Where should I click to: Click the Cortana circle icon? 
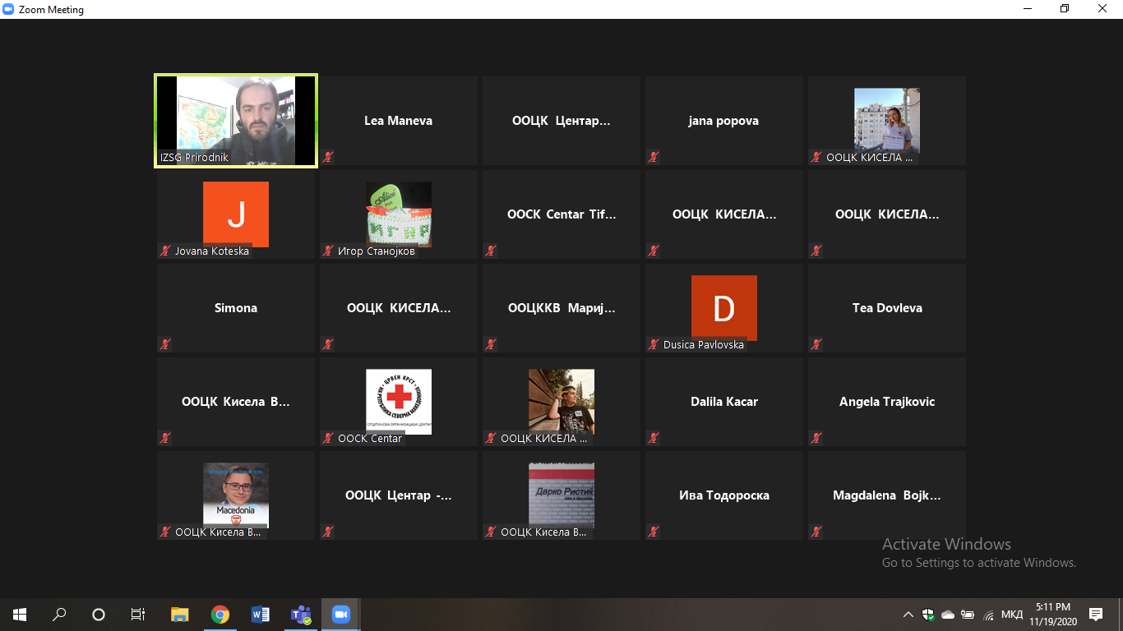click(99, 615)
